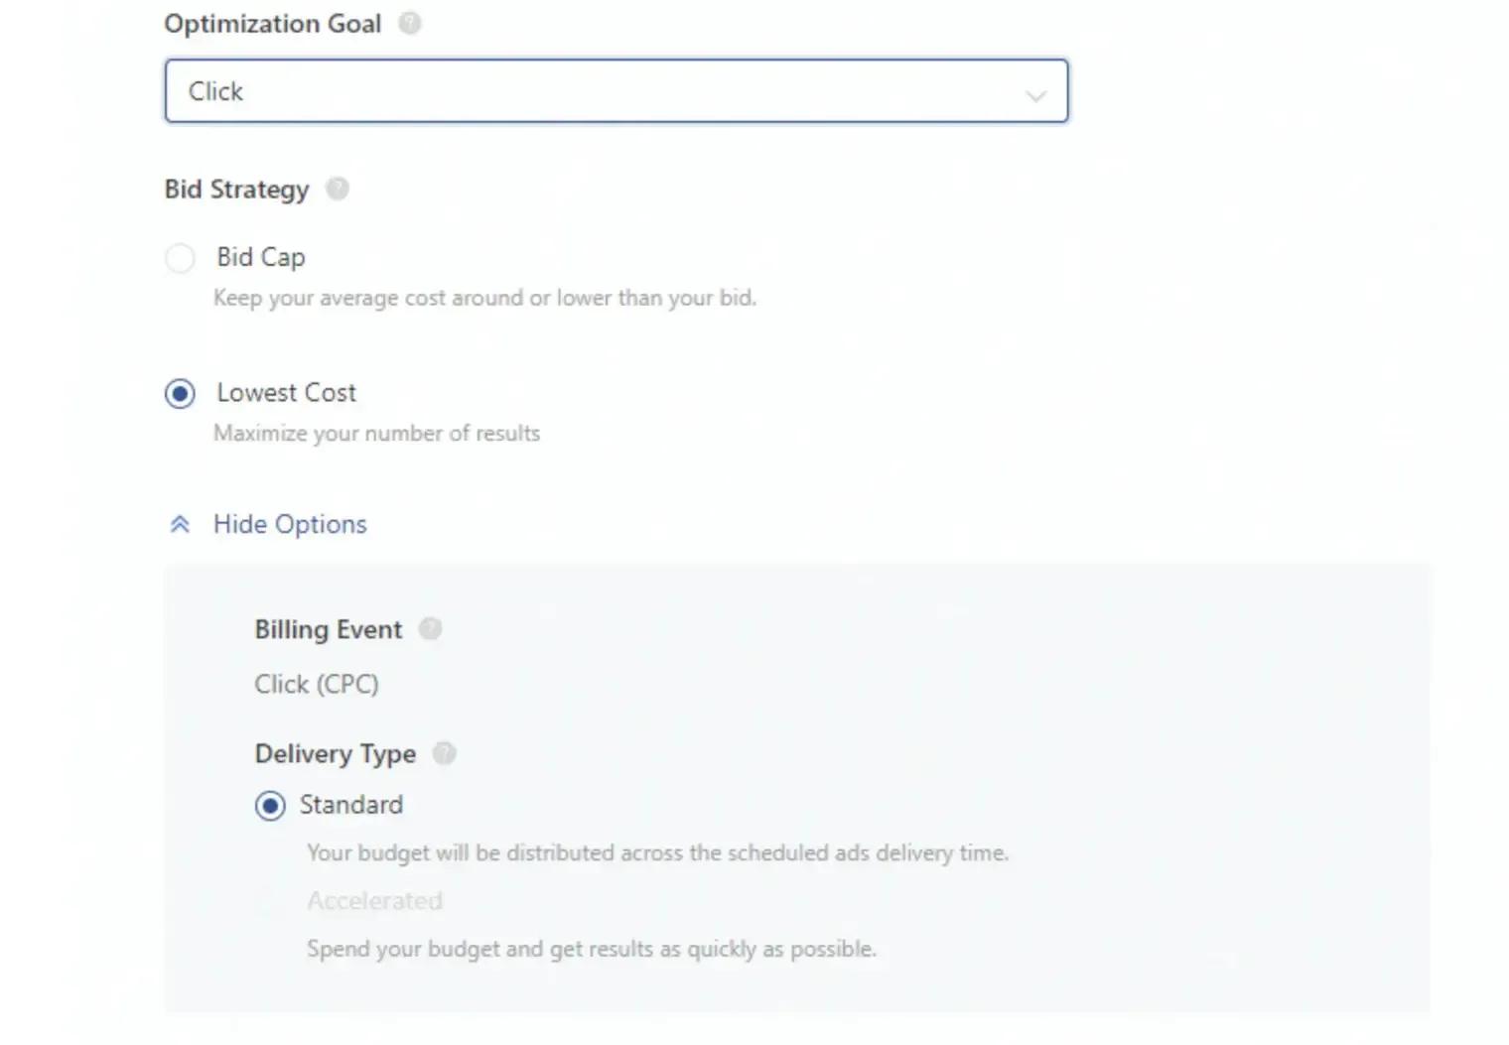Click the Optimization Goal dropdown arrow
Image resolution: width=1509 pixels, height=1045 pixels.
click(x=1035, y=95)
